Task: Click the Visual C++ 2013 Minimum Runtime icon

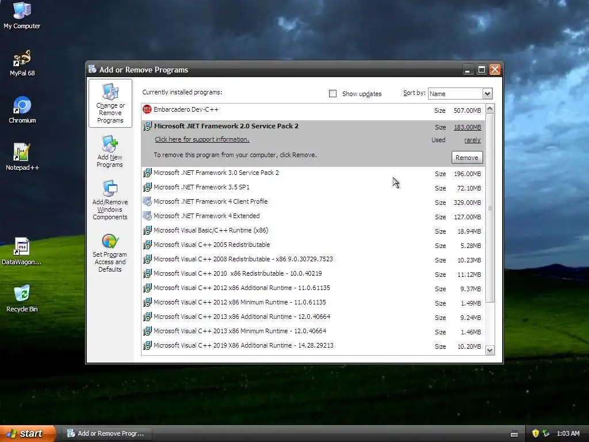Action: 147,331
